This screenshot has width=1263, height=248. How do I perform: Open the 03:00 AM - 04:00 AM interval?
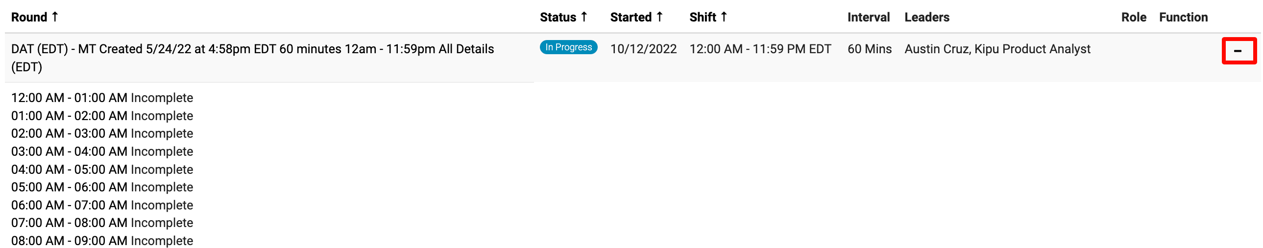[102, 152]
